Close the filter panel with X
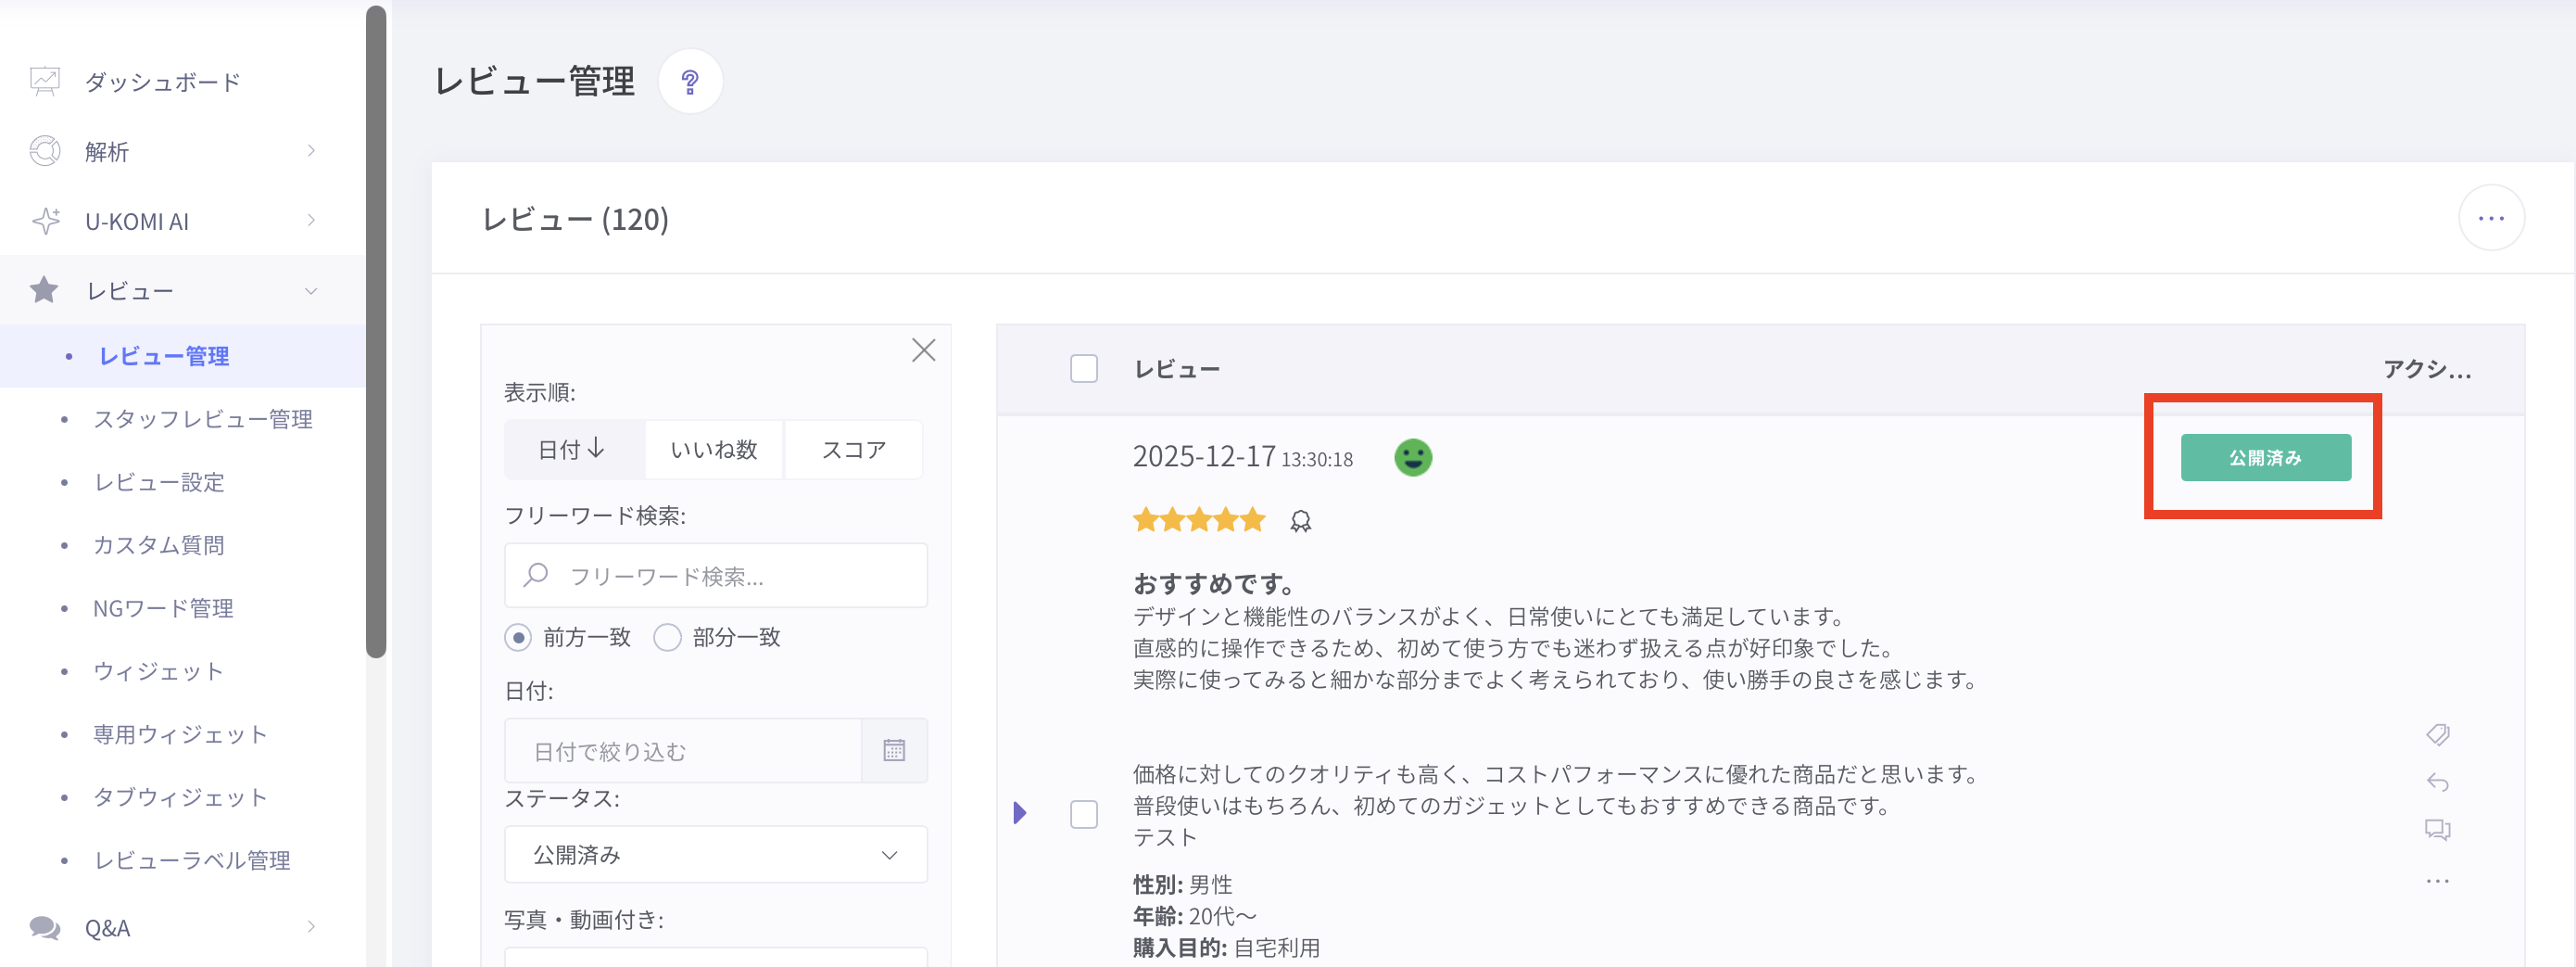The height and width of the screenshot is (967, 2576). point(923,350)
